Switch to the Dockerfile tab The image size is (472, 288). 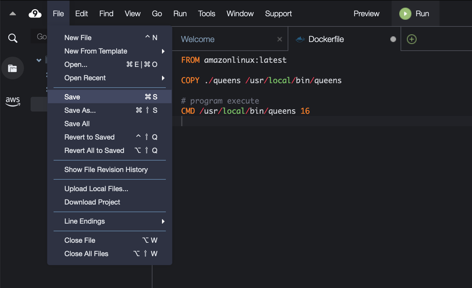pyautogui.click(x=344, y=39)
